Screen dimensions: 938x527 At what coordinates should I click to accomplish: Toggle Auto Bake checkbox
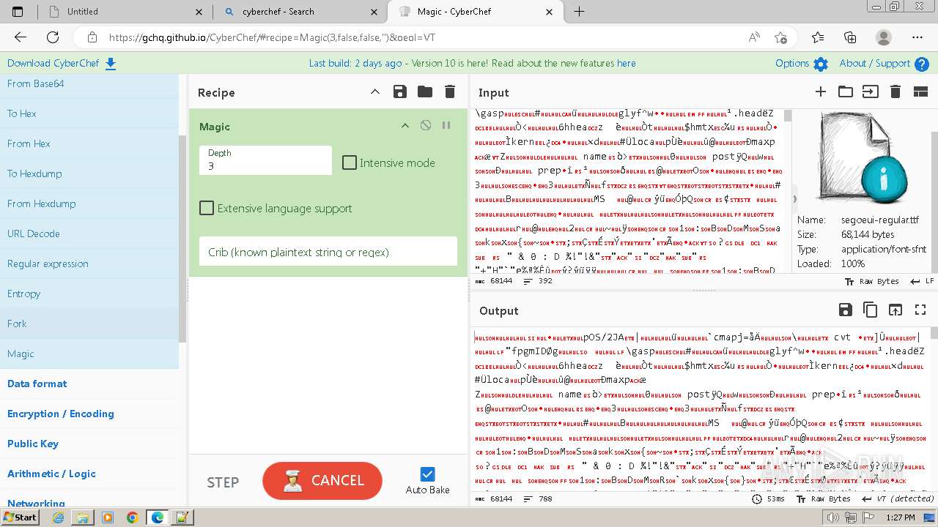coord(428,474)
